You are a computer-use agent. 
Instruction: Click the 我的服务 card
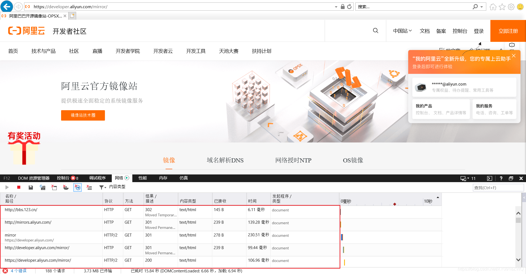tap(494, 109)
